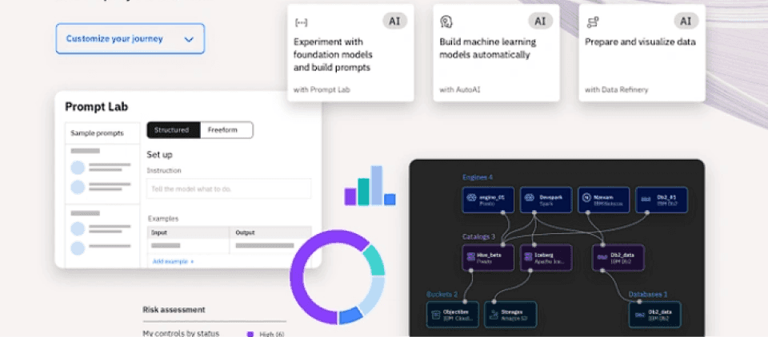Select the Db2_data database node

[655, 315]
